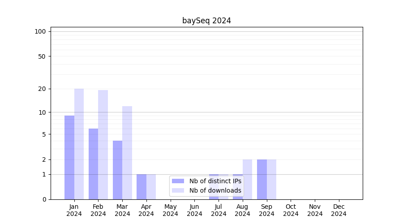Click the Oct 2024 x-axis label
This screenshot has width=403, height=224.
[x=291, y=210]
